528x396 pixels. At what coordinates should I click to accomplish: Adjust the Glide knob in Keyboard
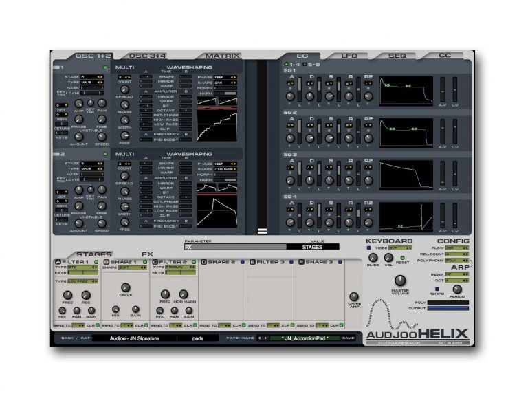coord(373,258)
